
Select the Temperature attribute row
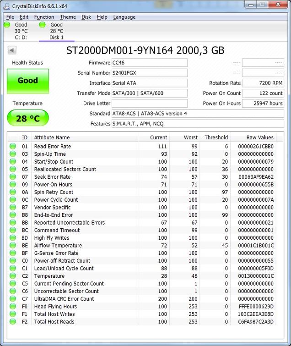[142, 276]
